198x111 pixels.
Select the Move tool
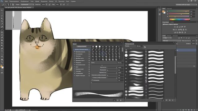(2, 10)
